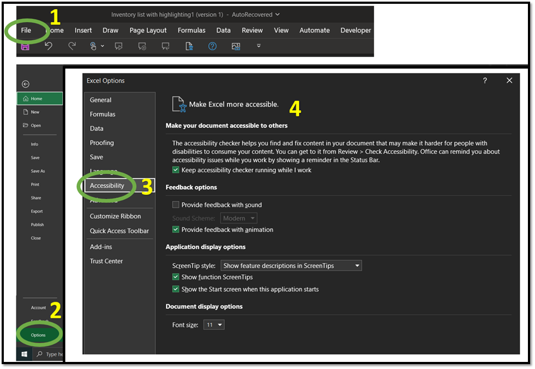Select Trust Center in Excel Options list

106,261
